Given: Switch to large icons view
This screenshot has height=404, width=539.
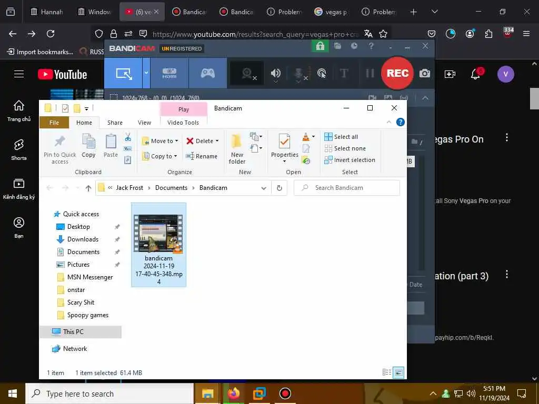Looking at the screenshot, I should click(398, 372).
